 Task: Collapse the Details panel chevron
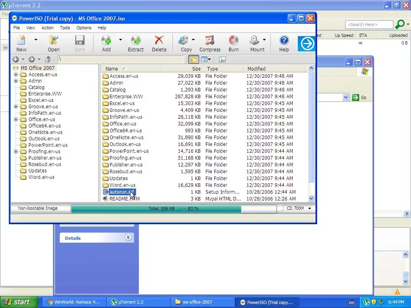click(128, 237)
